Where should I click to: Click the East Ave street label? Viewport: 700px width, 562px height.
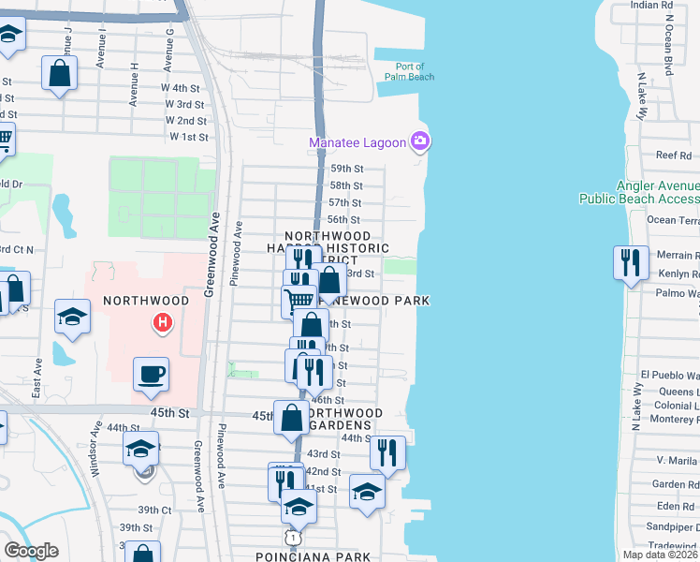[37, 377]
